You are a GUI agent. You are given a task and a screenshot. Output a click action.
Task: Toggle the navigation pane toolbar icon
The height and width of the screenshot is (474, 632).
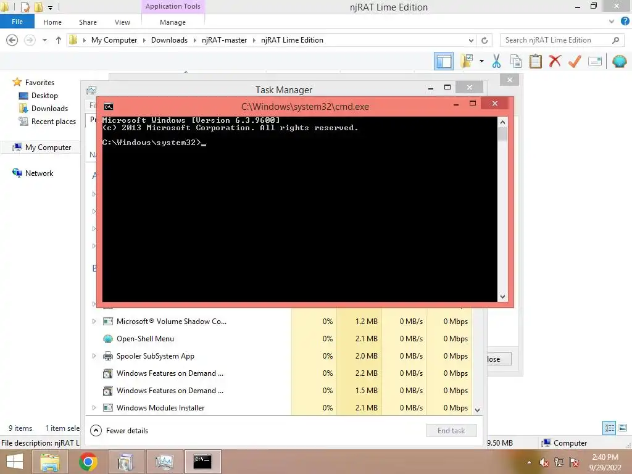pos(443,61)
